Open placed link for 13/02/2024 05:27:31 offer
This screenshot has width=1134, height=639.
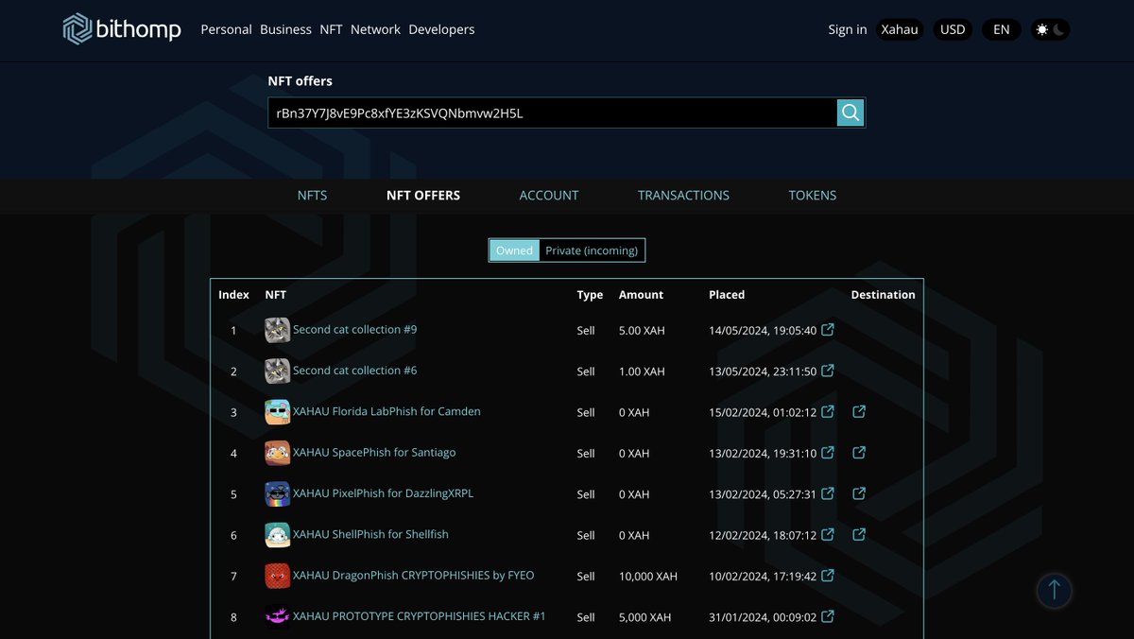pos(828,493)
